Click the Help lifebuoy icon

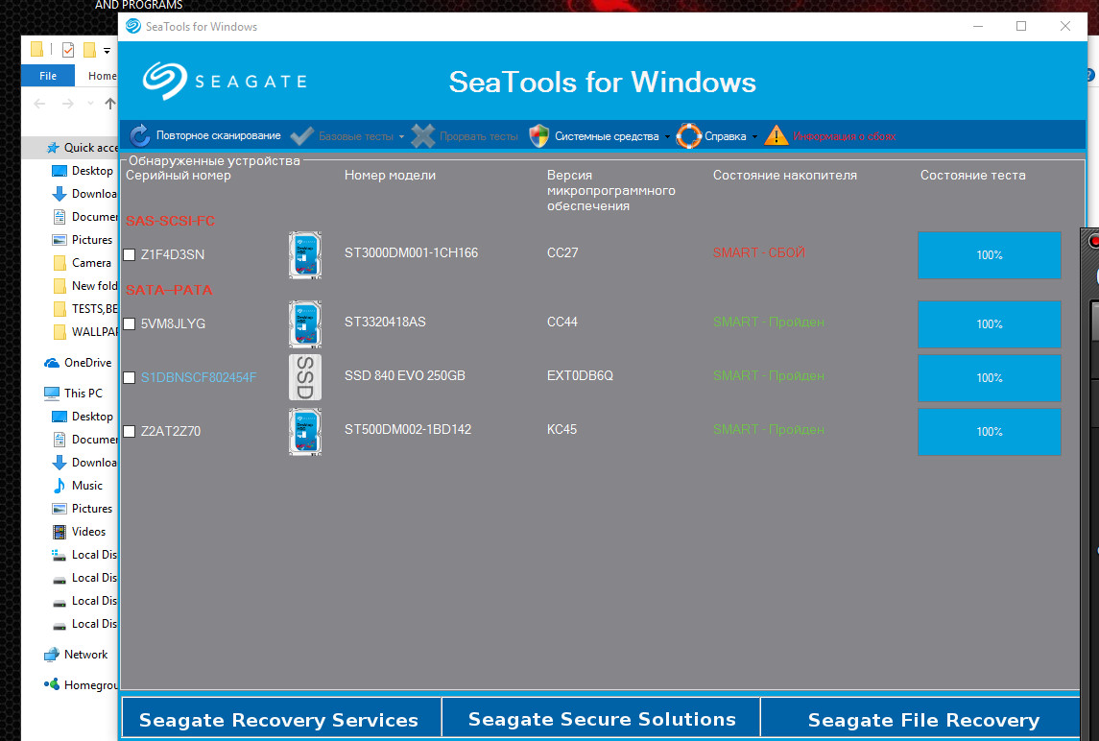(x=688, y=136)
